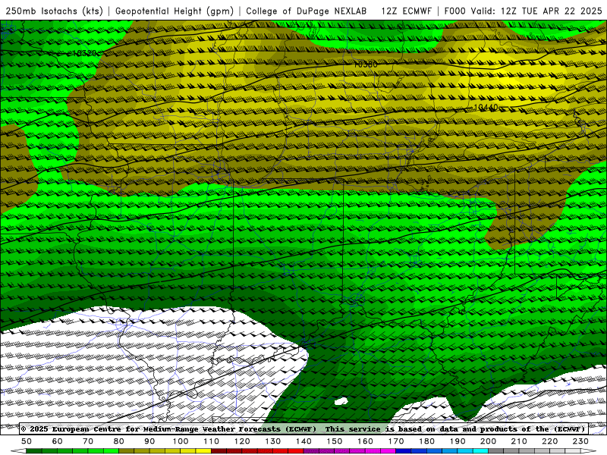607x455 pixels.
Task: Click the dark red swatch right of 110
Action: click(x=219, y=451)
